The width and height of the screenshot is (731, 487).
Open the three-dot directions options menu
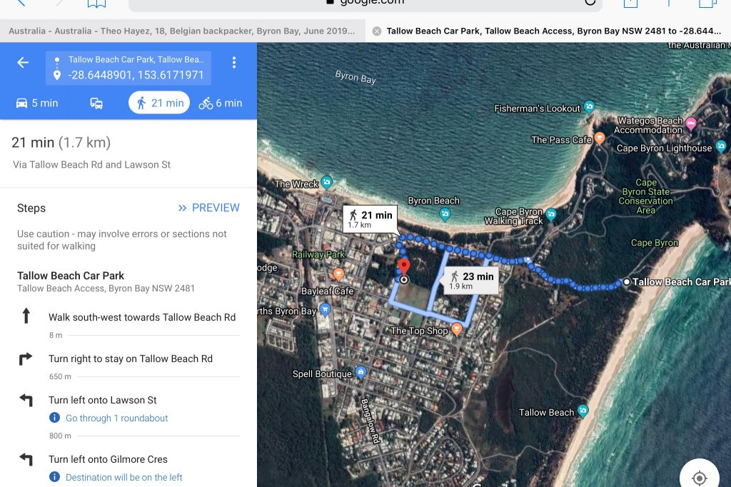233,63
